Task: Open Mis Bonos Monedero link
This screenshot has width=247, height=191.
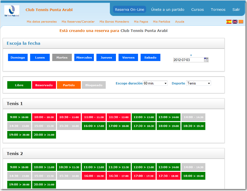Action: coord(114,22)
